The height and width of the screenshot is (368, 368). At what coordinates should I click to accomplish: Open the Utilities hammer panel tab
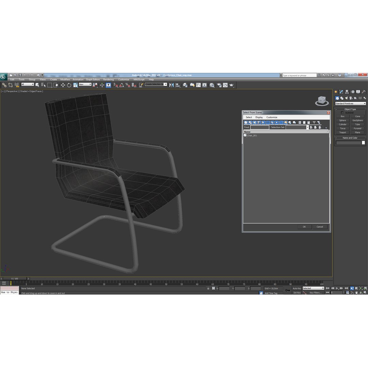coord(364,92)
